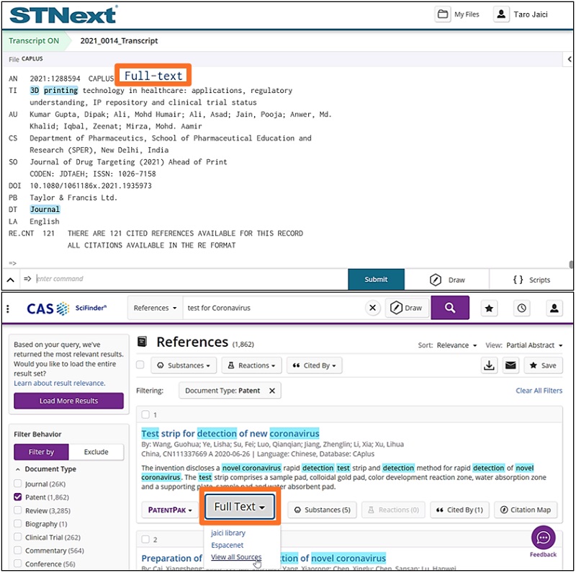This screenshot has height=573, width=576.
Task: Check the Conference (56) filter
Action: point(17,564)
